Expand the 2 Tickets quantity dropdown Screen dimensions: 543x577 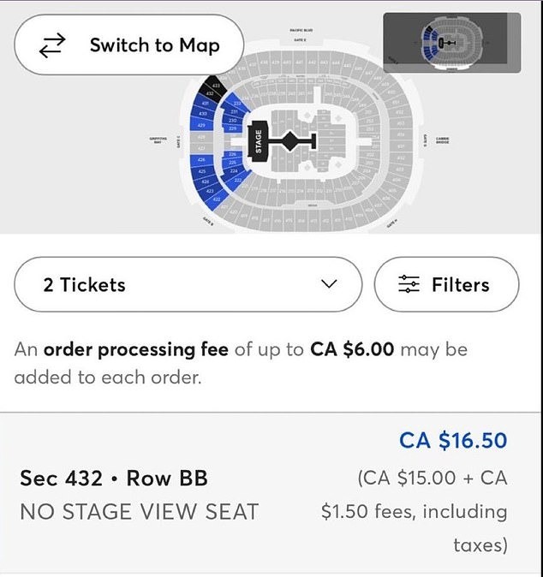[x=188, y=284]
